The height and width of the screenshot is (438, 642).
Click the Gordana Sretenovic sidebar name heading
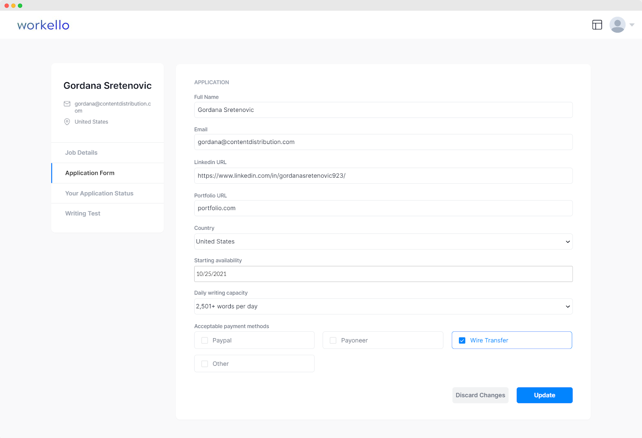tap(108, 85)
